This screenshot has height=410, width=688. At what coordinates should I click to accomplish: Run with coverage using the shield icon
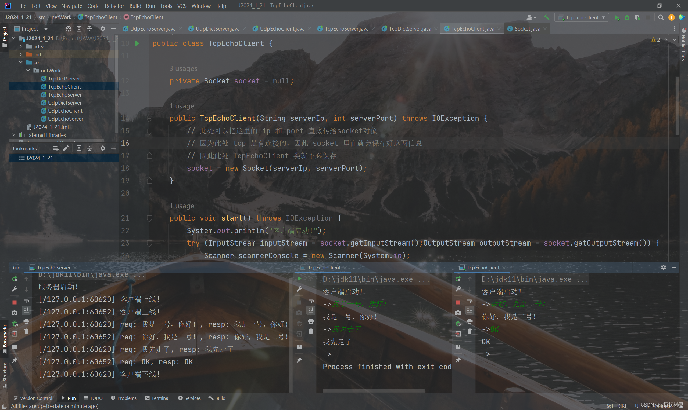pos(637,17)
